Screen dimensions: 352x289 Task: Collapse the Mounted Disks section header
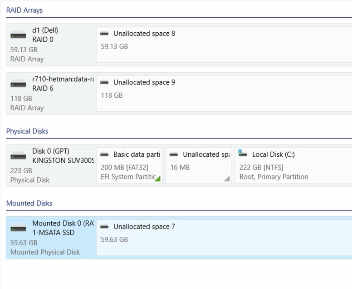(29, 203)
